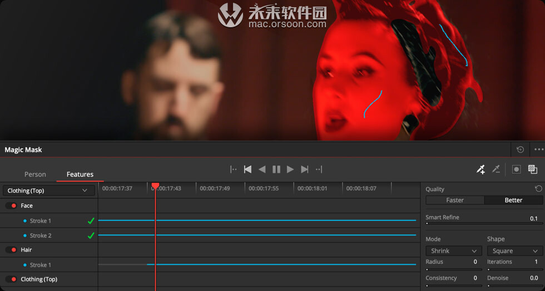
Task: Click the Consistency value field
Action: [475, 278]
